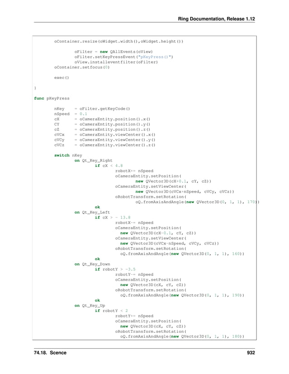The height and width of the screenshot is (374, 289).
Task: Click the fromAxisAndAngle line ending in 180
Action: (182, 336)
